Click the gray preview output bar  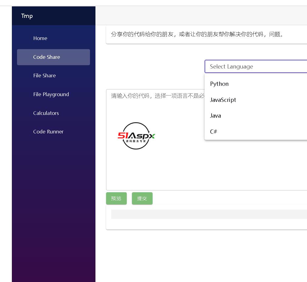(209, 214)
